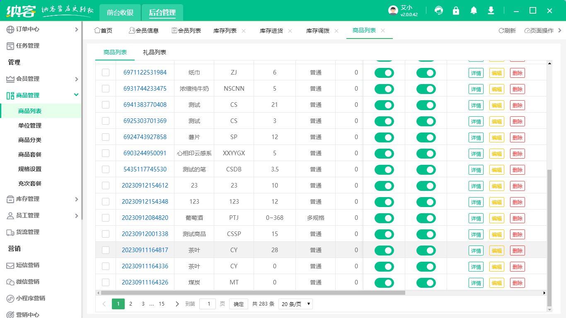Viewport: 566px width, 318px height.
Task: Tick the checkbox for the 煤炭 row
Action: point(105,282)
